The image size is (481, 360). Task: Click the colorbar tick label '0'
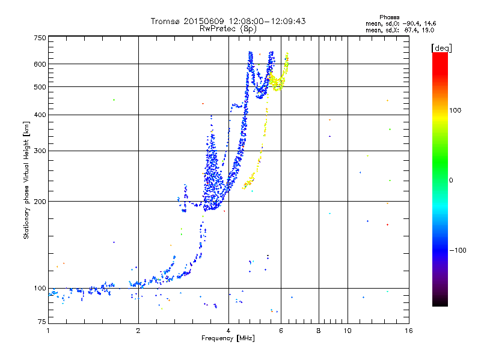click(x=451, y=180)
